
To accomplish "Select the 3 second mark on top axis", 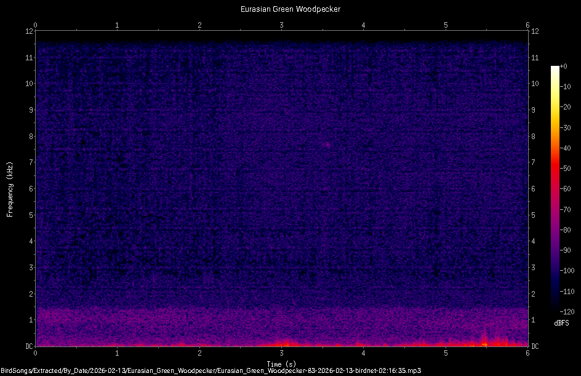I will 281,26.
